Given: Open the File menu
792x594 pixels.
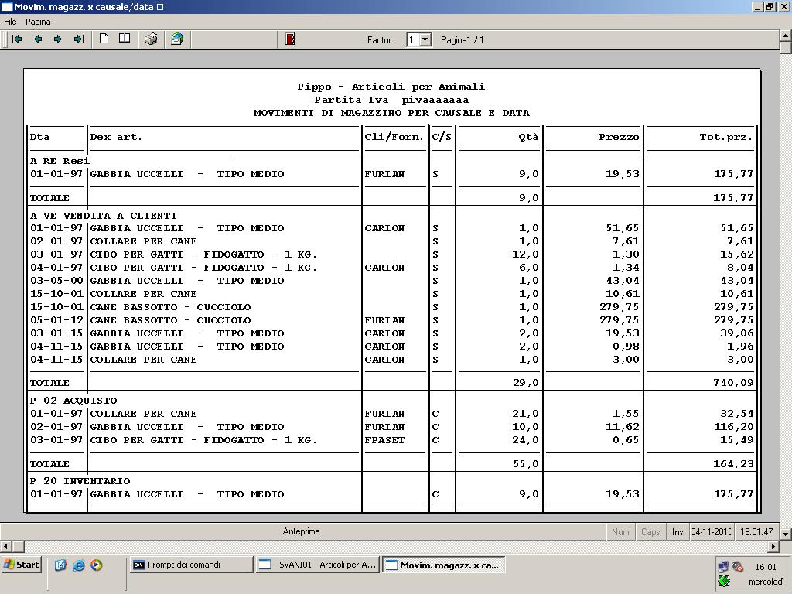Looking at the screenshot, I should [10, 22].
